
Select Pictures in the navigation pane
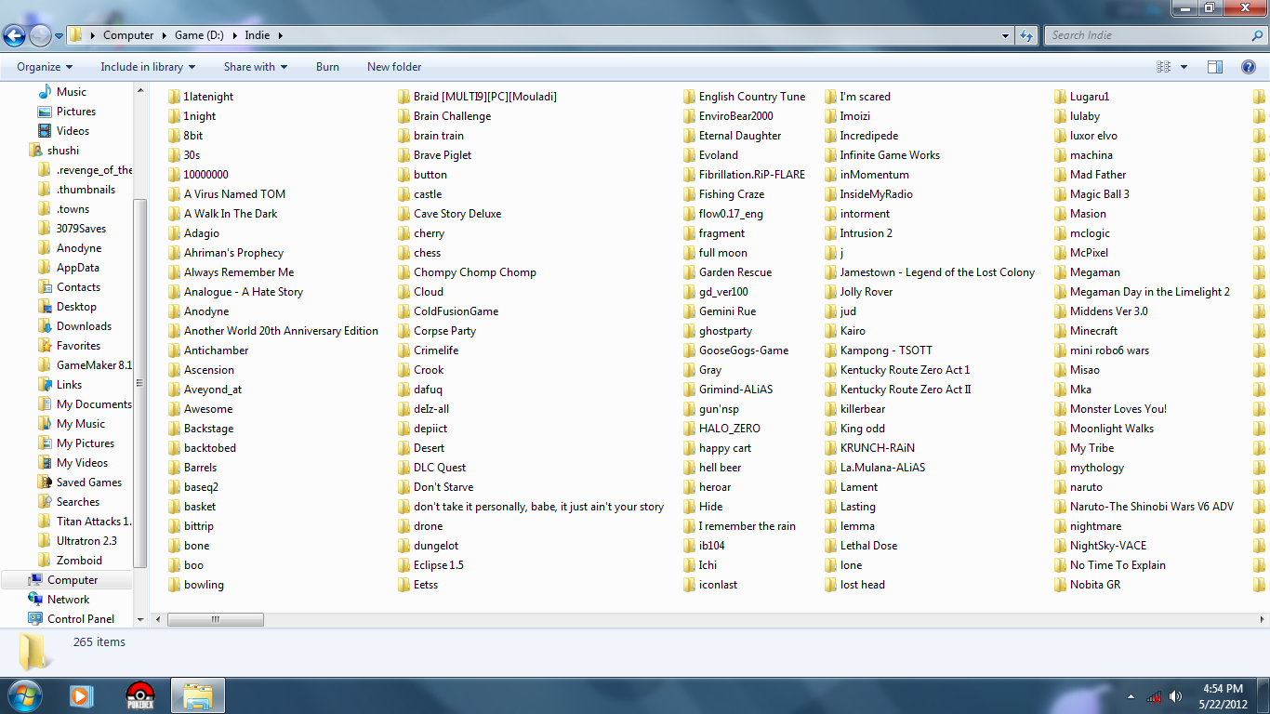click(76, 112)
